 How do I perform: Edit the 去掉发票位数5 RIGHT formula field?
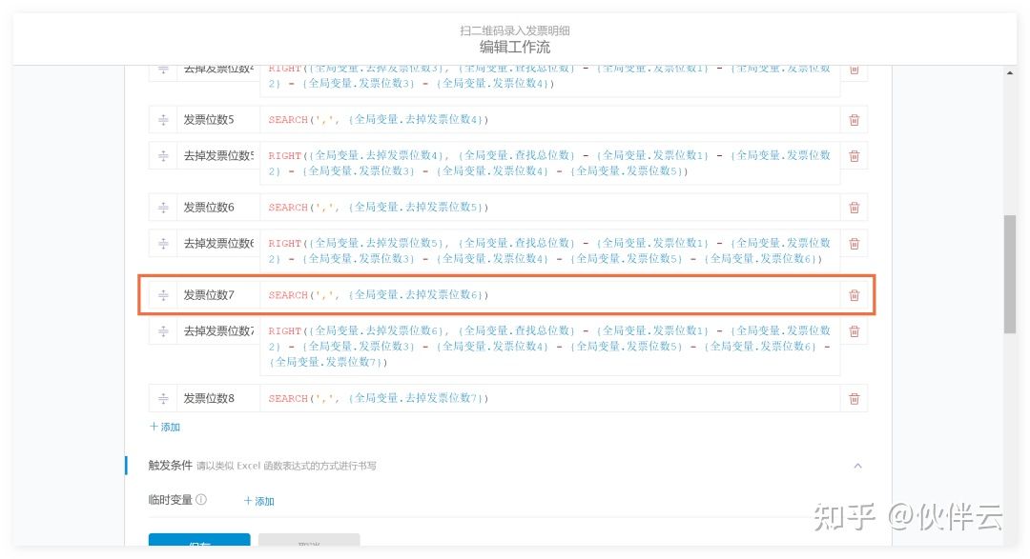(x=550, y=164)
